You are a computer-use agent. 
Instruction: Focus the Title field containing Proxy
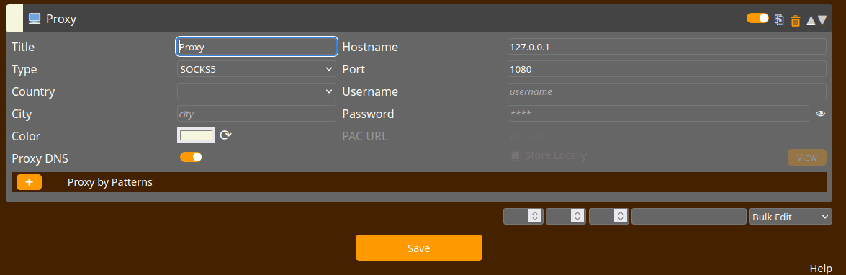pyautogui.click(x=257, y=47)
